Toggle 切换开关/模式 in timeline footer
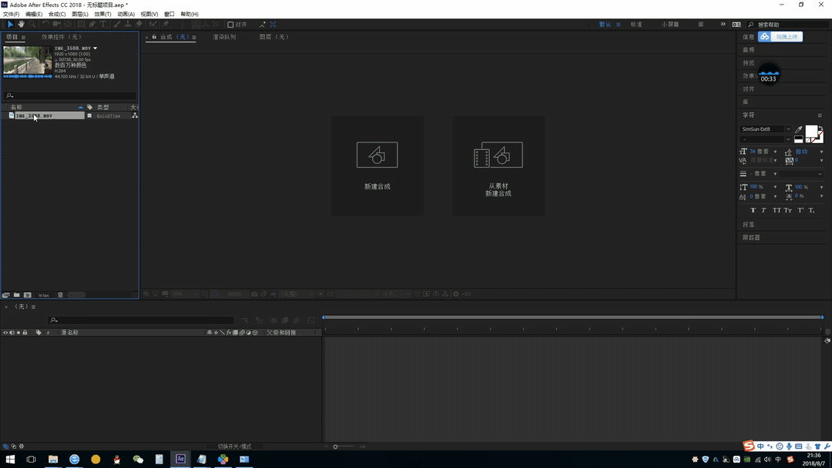This screenshot has width=832, height=468. pos(234,446)
